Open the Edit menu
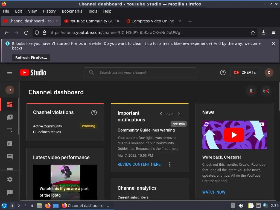The image size is (280, 210). pos(19,11)
